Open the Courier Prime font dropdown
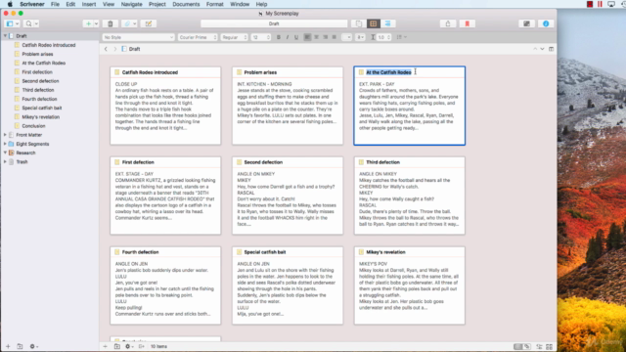The width and height of the screenshot is (626, 352). coord(198,37)
